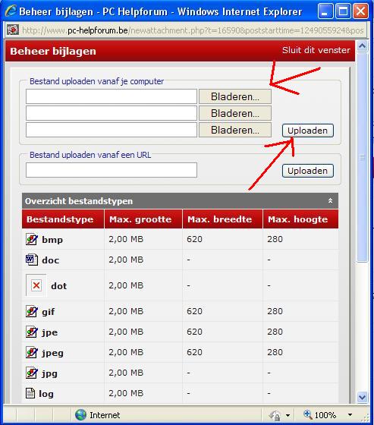Click the URL upload text field

(x=112, y=170)
